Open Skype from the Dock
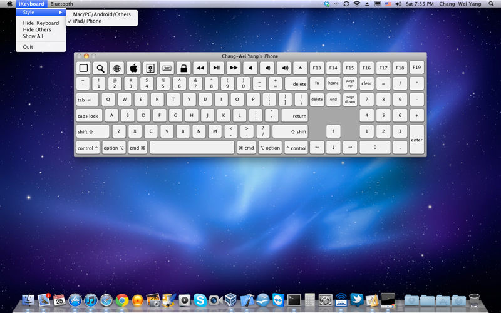The height and width of the screenshot is (313, 501). [x=200, y=300]
